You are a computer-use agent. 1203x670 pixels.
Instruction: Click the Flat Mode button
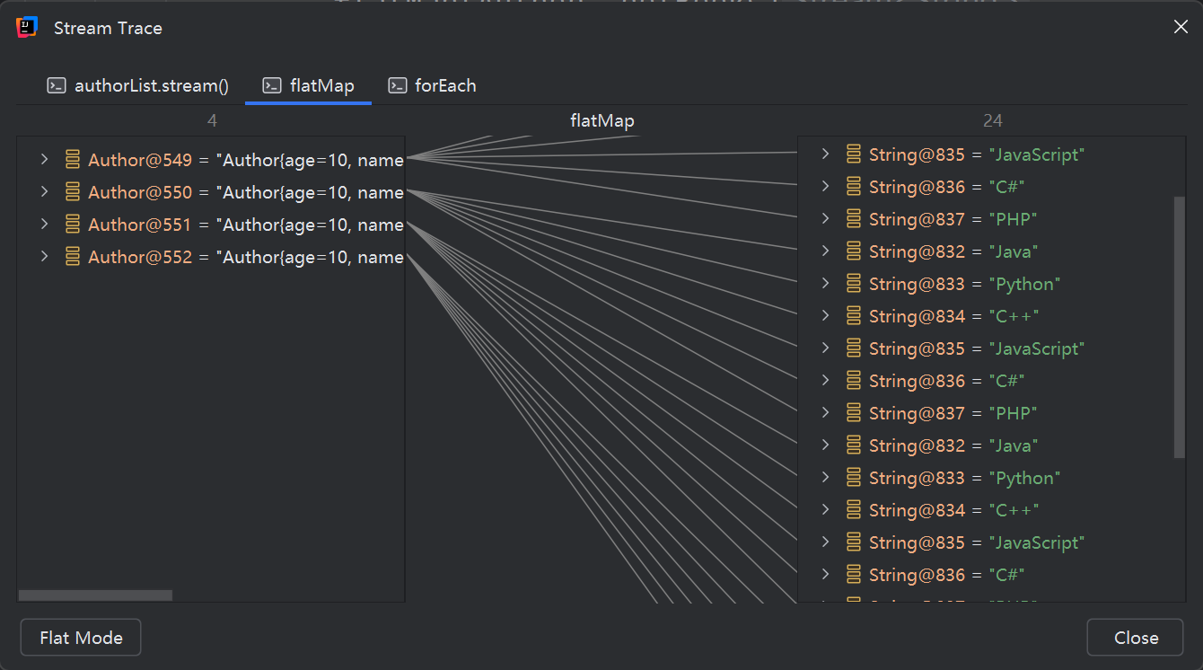pyautogui.click(x=81, y=638)
